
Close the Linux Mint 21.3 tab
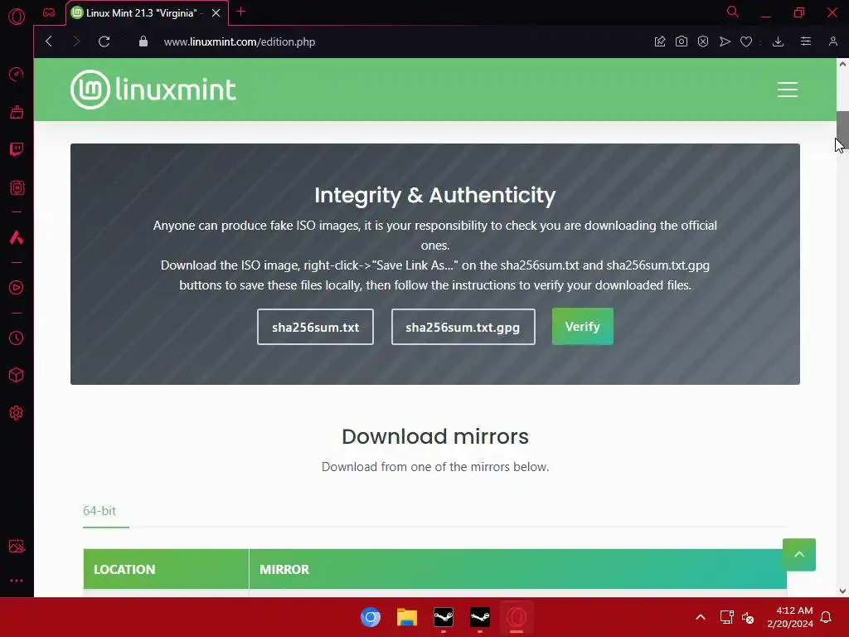(x=216, y=13)
